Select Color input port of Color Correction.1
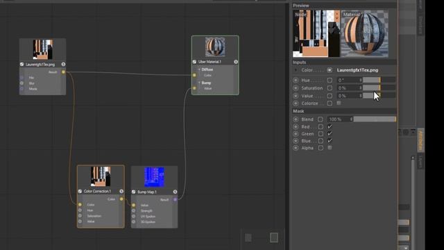The height and width of the screenshot is (250, 444). [80, 205]
